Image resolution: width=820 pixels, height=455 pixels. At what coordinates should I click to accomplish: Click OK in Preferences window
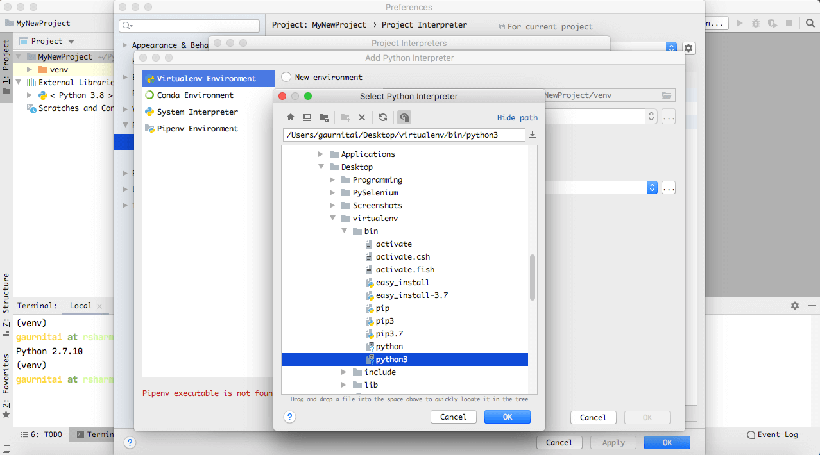[x=667, y=442]
